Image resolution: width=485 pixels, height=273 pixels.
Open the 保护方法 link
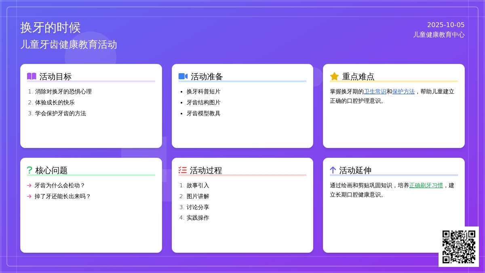(403, 92)
